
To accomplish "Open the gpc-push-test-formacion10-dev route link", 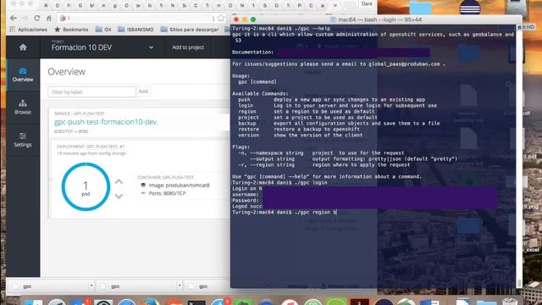I will [106, 122].
